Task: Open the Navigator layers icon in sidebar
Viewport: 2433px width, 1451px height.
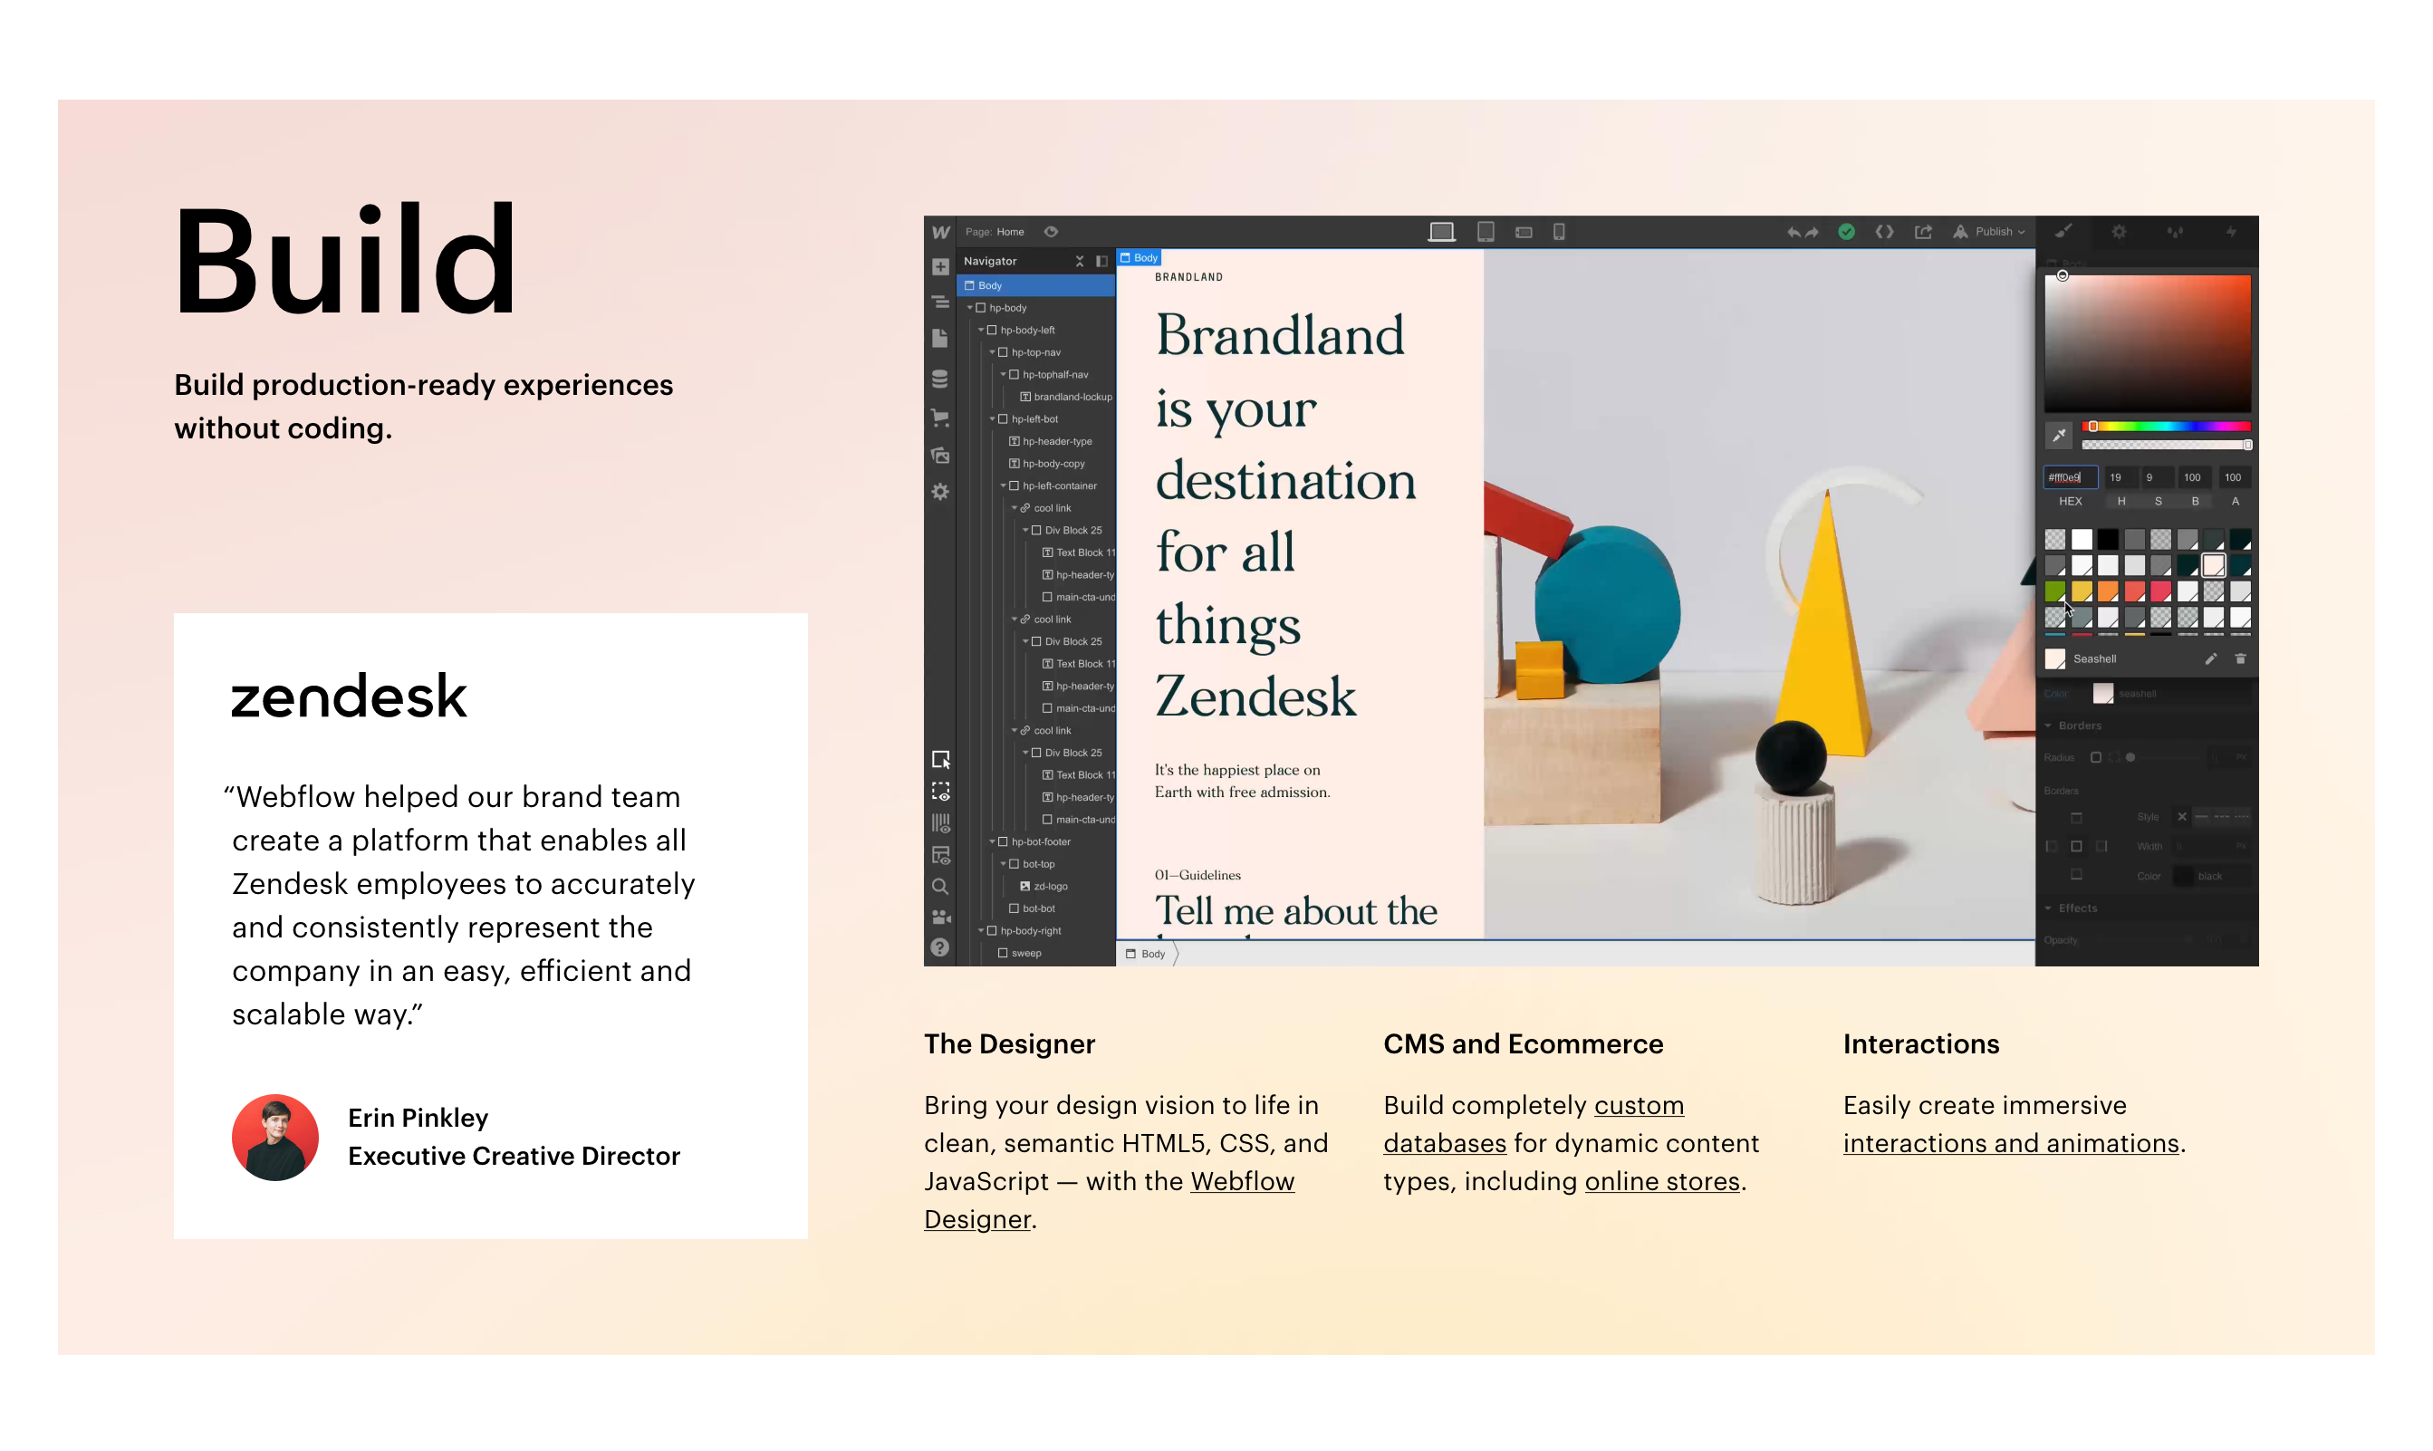Action: click(x=939, y=303)
